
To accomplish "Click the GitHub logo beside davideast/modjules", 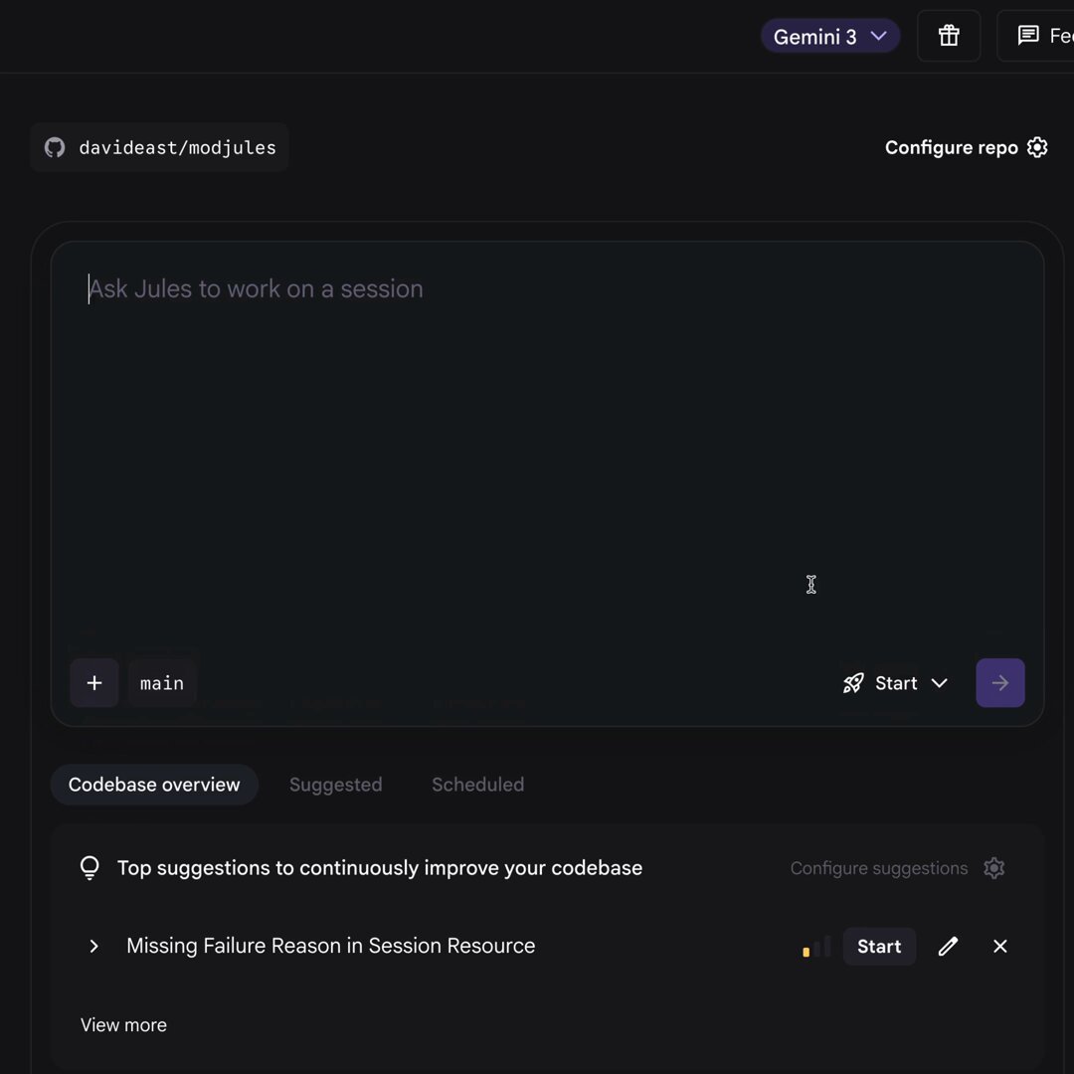I will coord(55,147).
